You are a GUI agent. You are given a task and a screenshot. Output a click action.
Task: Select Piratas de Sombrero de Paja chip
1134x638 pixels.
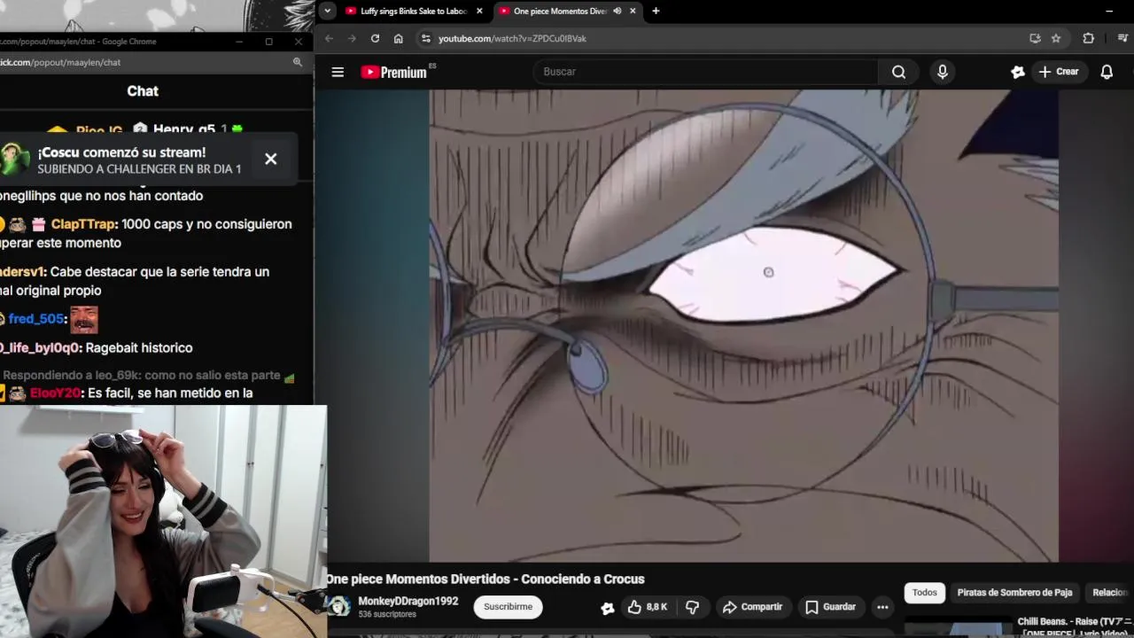[x=1014, y=593]
